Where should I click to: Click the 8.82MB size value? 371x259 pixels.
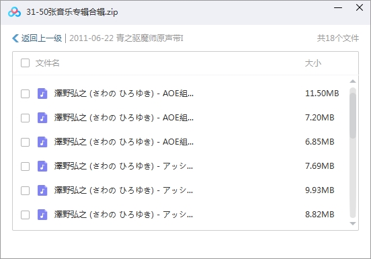[320, 215]
